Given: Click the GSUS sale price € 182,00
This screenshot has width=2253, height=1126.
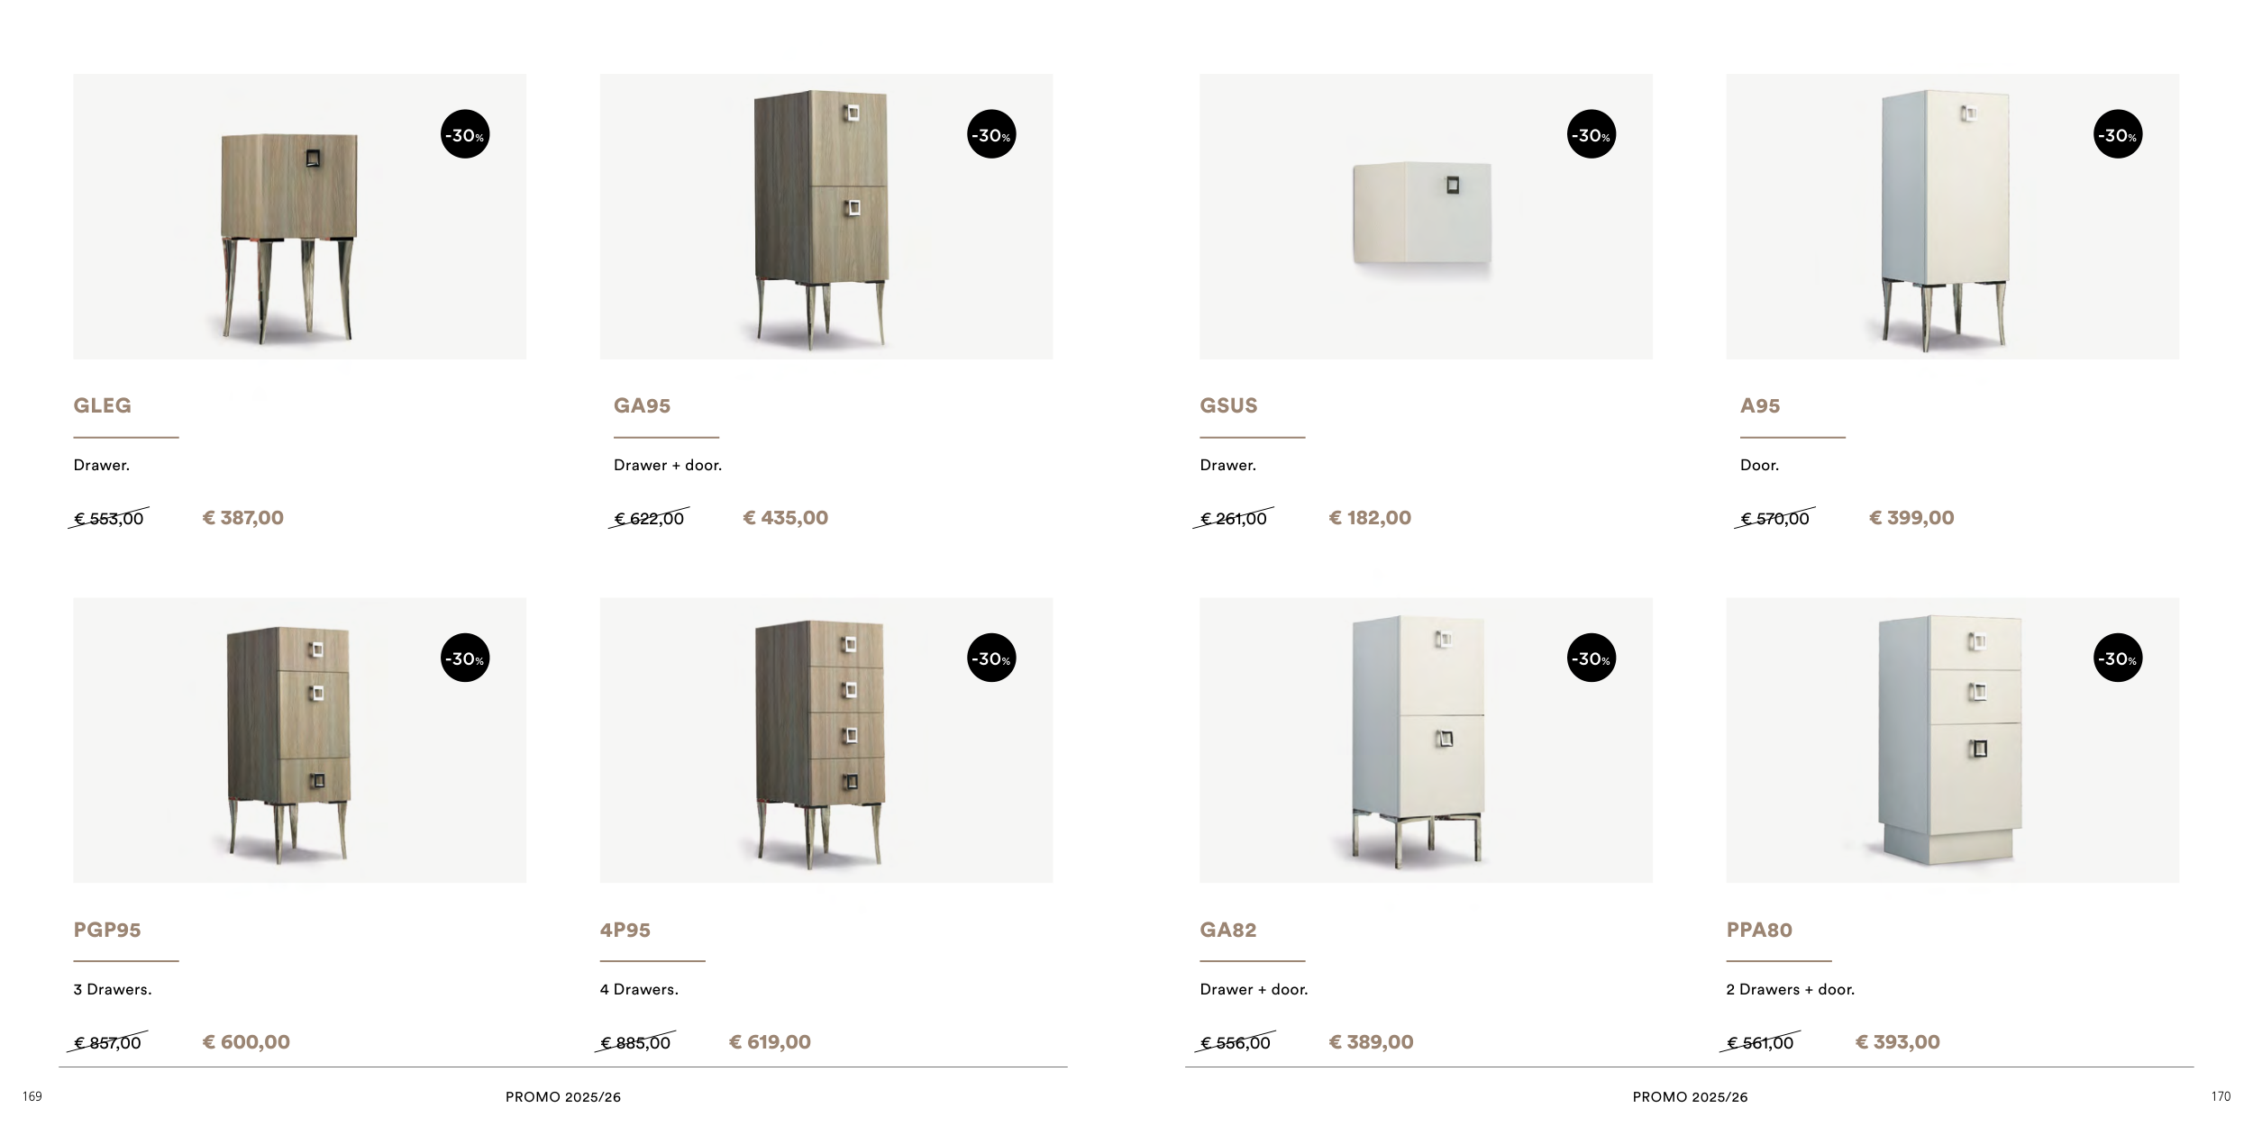Looking at the screenshot, I should (x=1370, y=518).
